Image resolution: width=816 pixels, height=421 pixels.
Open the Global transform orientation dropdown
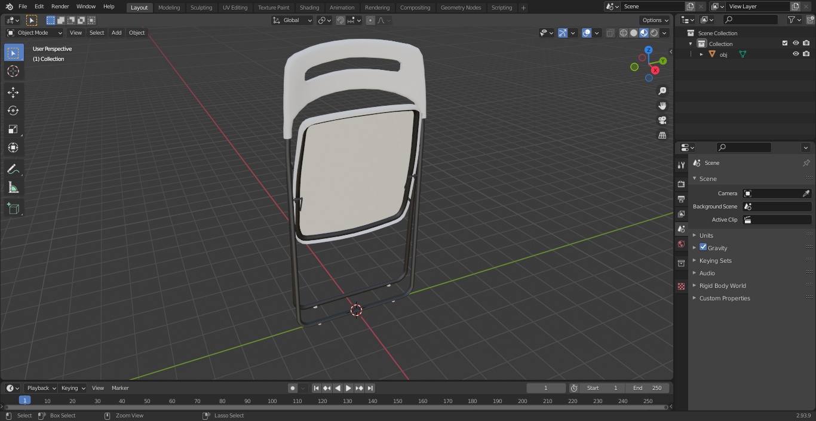(292, 20)
